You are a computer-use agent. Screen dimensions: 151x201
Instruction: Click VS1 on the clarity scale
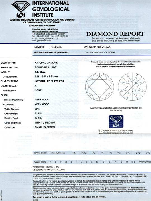93,153
